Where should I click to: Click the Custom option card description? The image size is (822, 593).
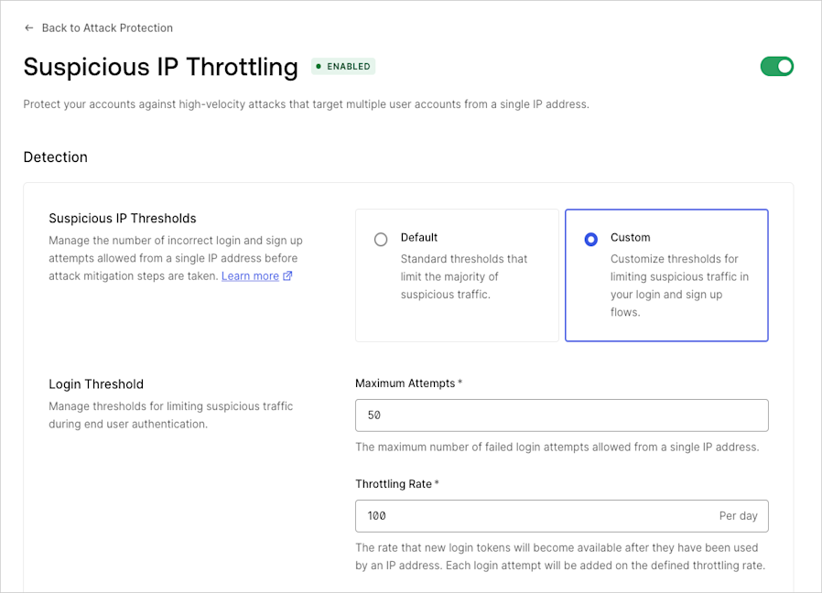click(x=679, y=286)
